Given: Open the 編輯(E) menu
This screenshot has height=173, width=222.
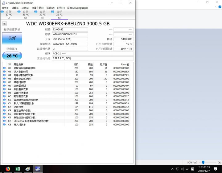Looking at the screenshot, I should (x=15, y=8).
